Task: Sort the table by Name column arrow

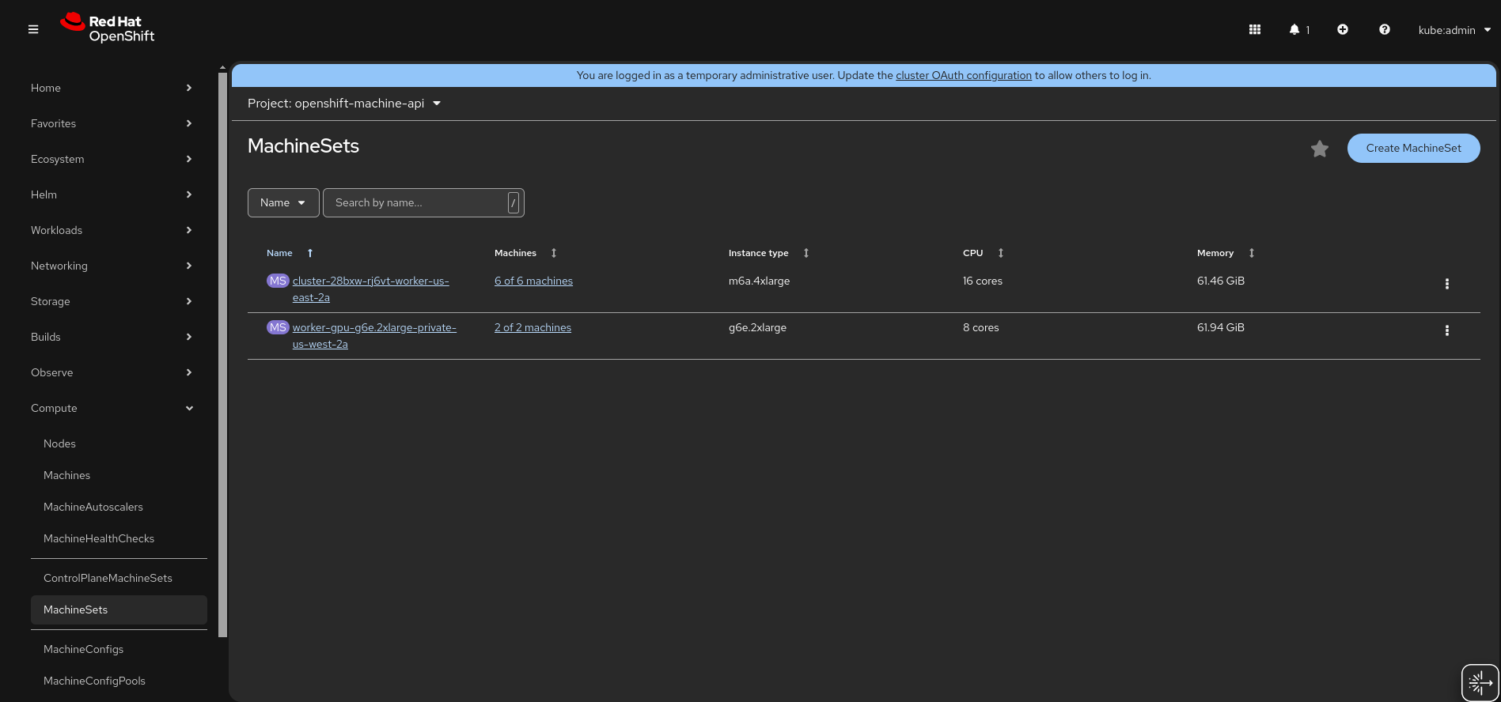Action: [310, 253]
